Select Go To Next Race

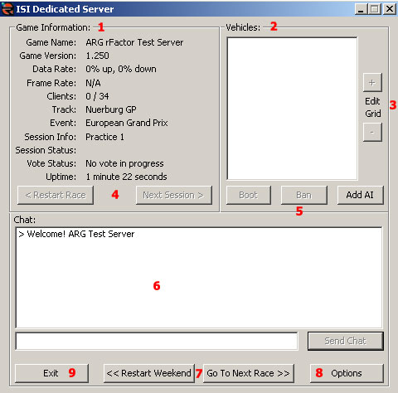tap(248, 373)
